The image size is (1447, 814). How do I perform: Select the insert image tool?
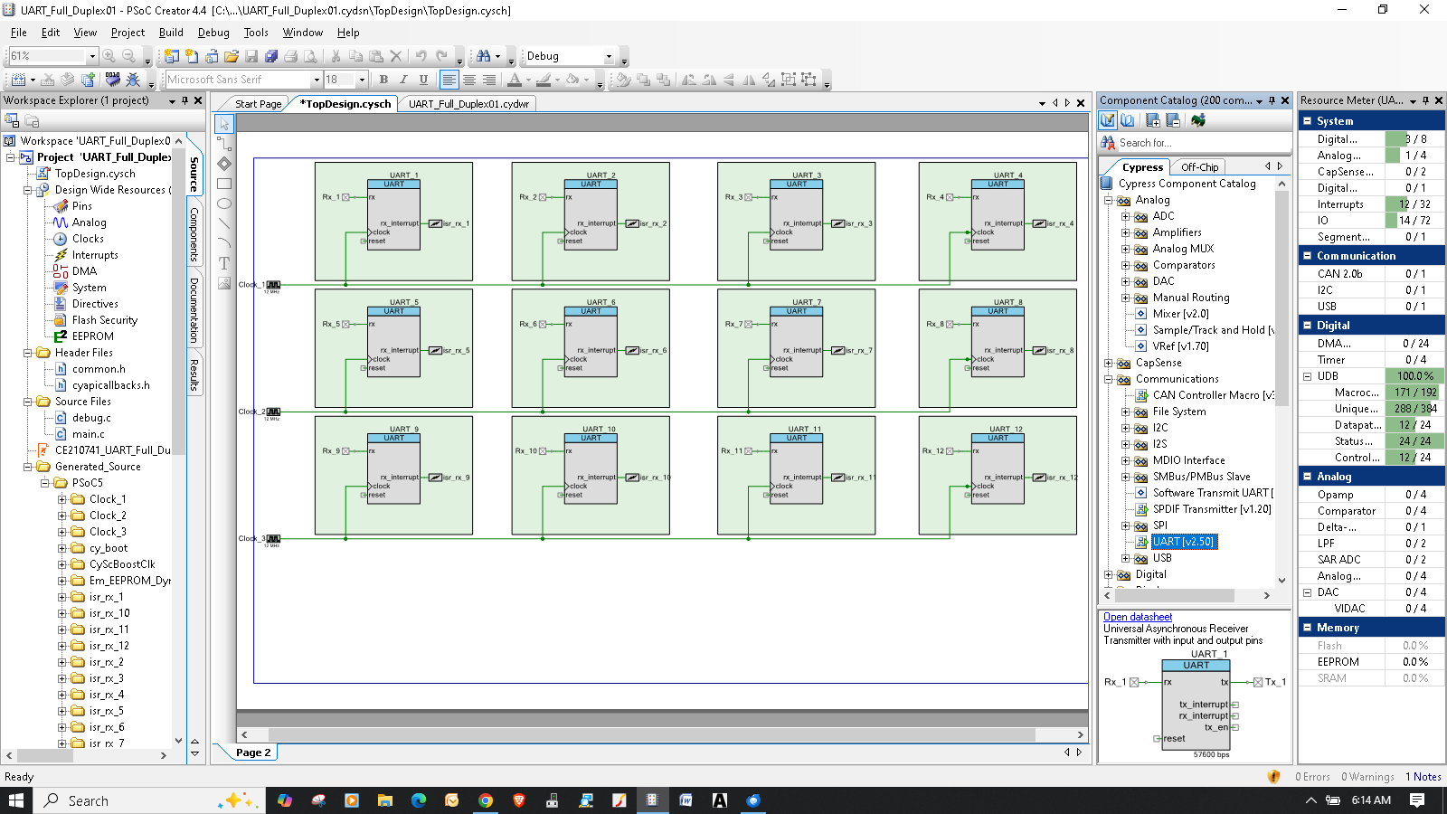(224, 283)
